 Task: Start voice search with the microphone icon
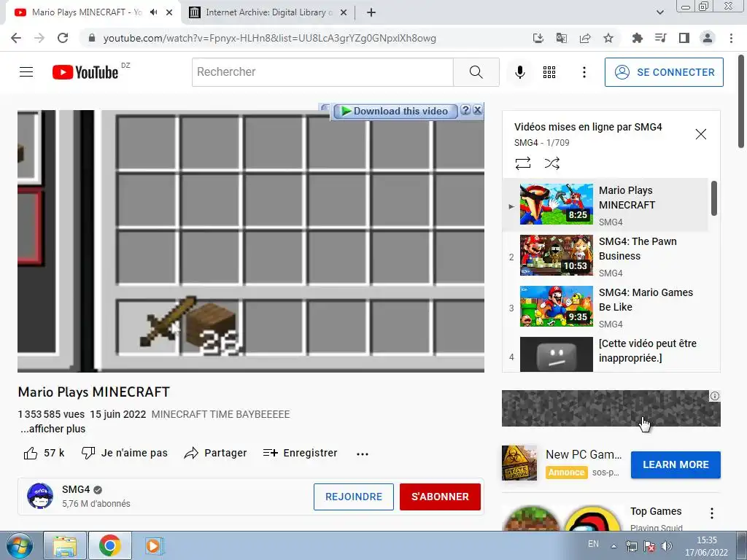click(519, 72)
